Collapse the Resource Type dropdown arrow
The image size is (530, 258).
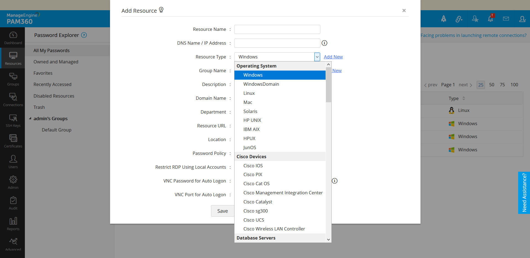pyautogui.click(x=317, y=57)
